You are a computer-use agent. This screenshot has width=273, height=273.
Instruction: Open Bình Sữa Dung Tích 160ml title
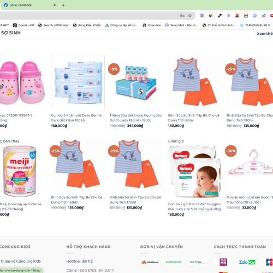click(76, 200)
